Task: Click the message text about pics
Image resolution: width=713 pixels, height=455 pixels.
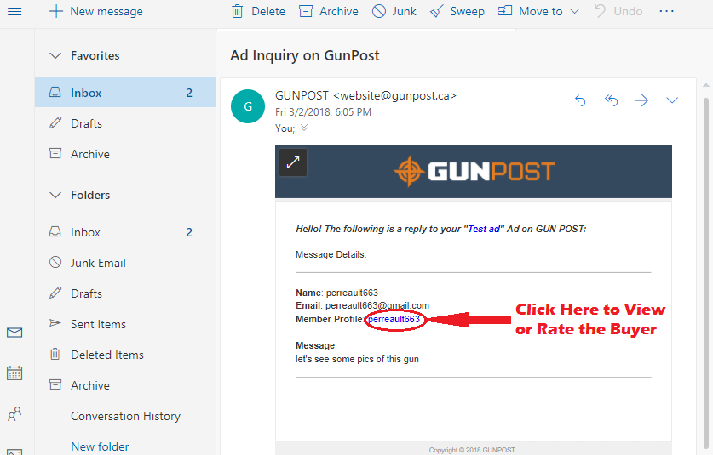Action: click(x=357, y=359)
